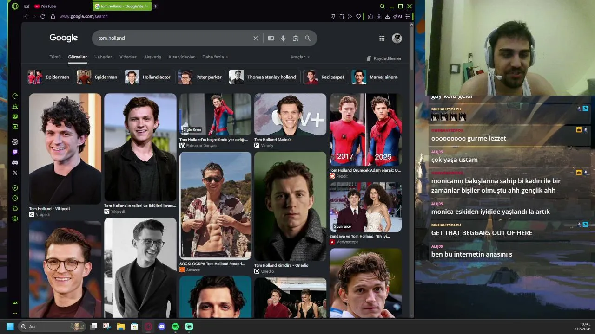Open GX Control speedometer in sidebar

coord(15,96)
